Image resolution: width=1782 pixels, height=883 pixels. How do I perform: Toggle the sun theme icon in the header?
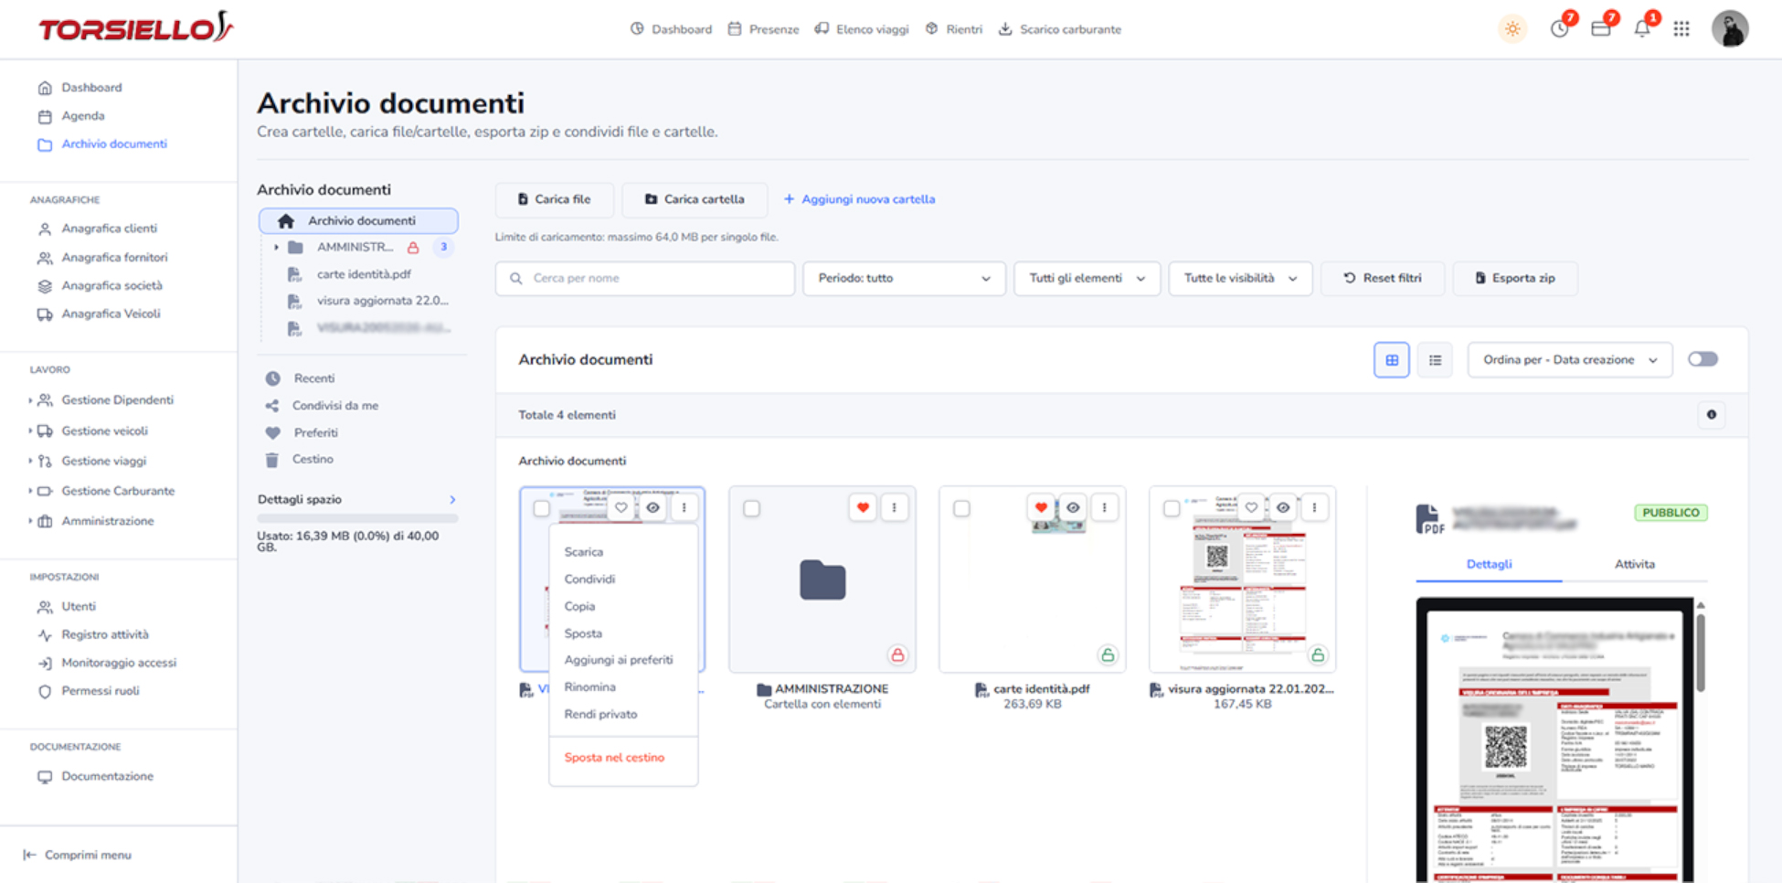pyautogui.click(x=1512, y=29)
